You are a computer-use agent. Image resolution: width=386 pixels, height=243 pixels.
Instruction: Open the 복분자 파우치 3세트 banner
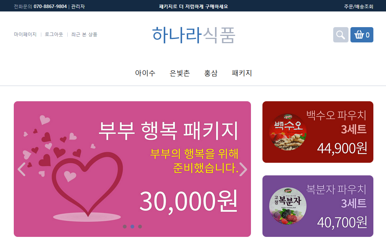(x=318, y=206)
